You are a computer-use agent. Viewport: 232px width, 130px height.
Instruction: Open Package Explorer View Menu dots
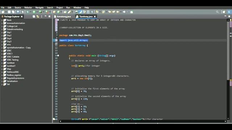pos(42,17)
